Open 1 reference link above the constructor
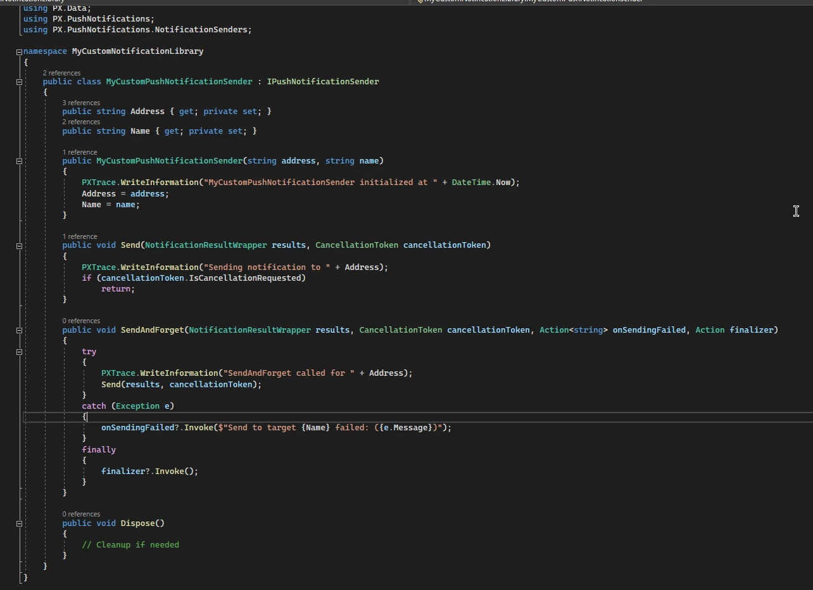813x590 pixels. pyautogui.click(x=80, y=151)
